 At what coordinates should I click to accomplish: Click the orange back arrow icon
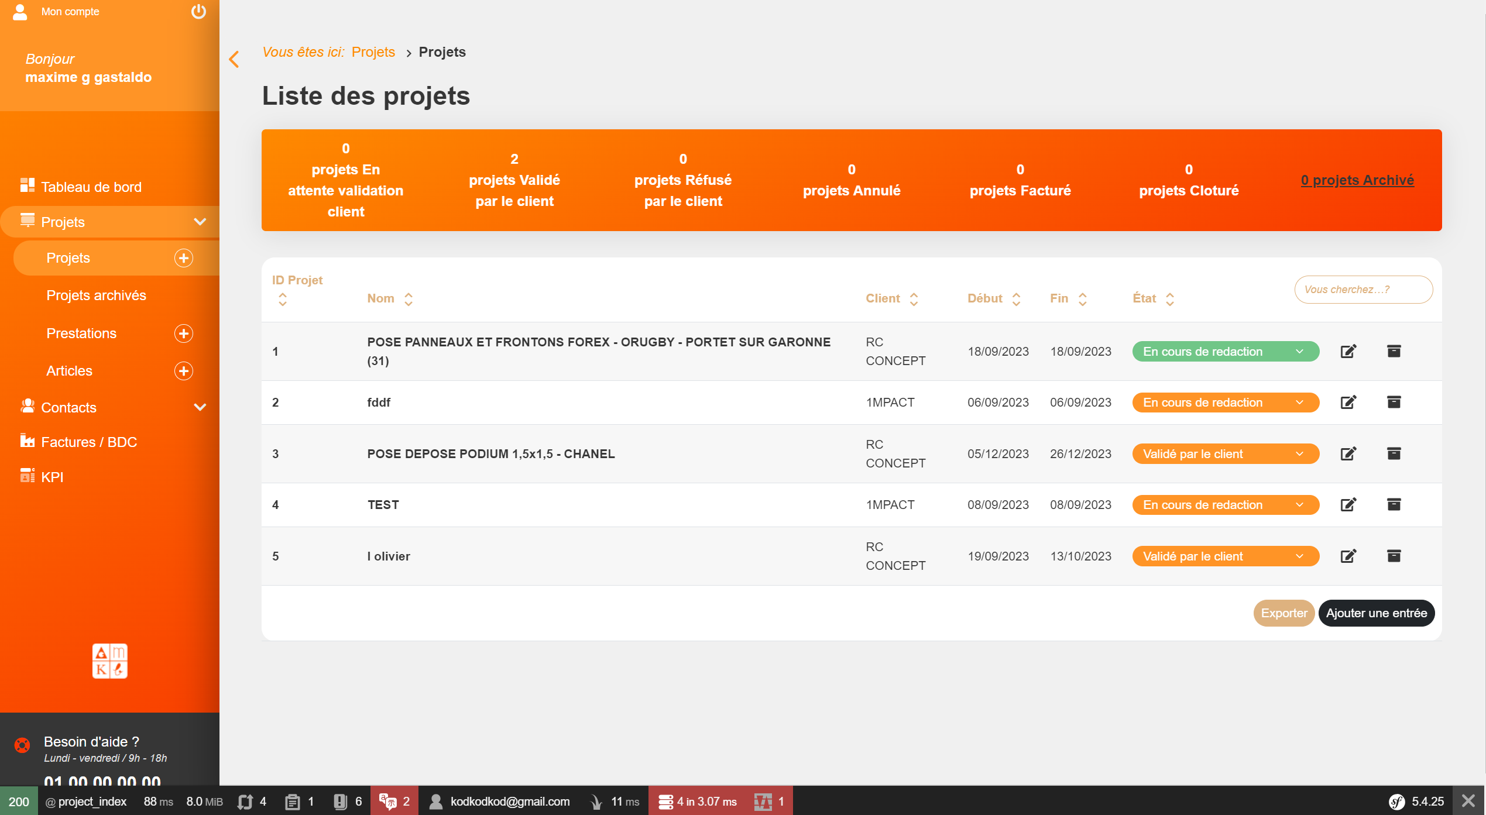[234, 59]
